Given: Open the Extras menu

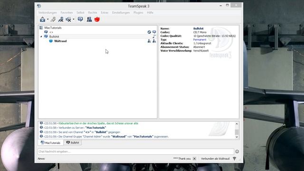Looking at the screenshot, I should tap(104, 13).
